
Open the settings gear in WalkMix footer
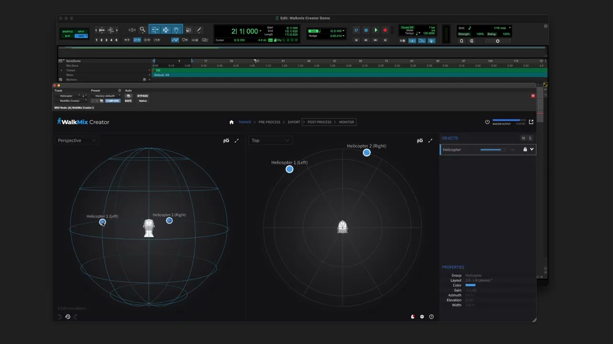click(422, 317)
